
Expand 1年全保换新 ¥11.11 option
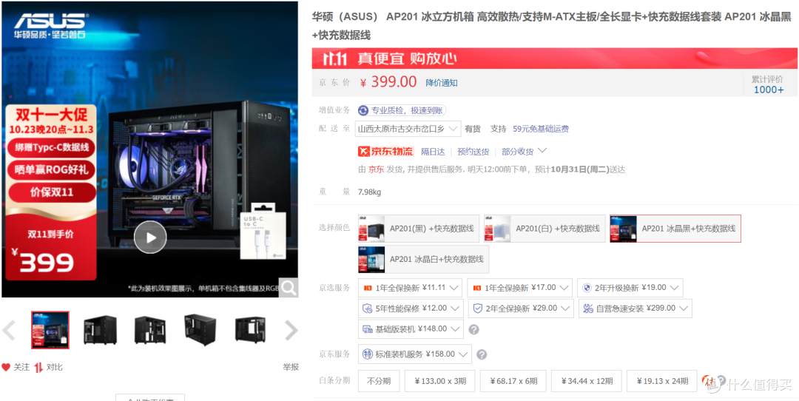tap(411, 288)
